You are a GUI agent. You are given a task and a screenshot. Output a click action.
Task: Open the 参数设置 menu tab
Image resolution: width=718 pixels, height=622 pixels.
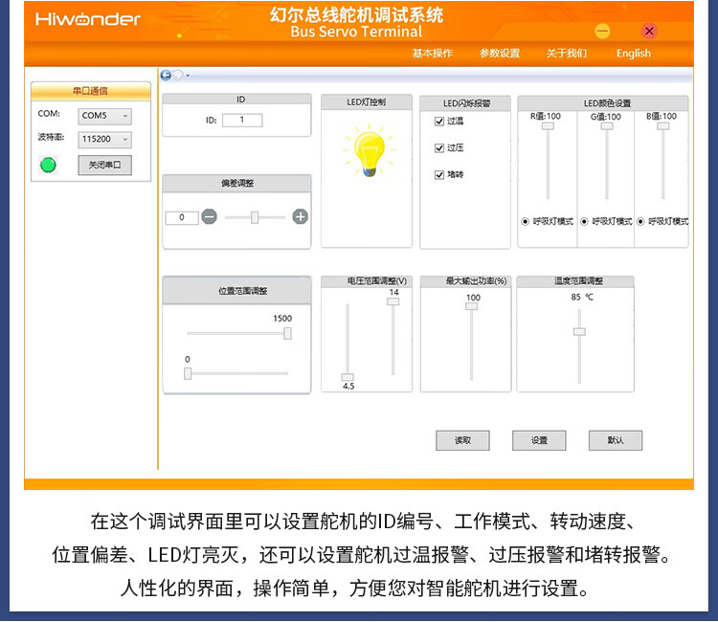[x=499, y=54]
